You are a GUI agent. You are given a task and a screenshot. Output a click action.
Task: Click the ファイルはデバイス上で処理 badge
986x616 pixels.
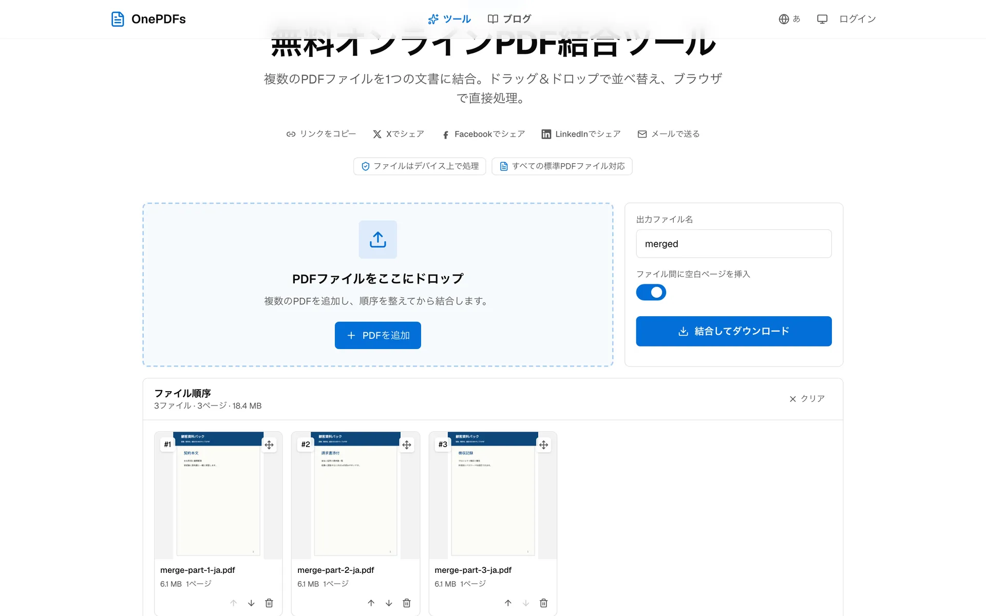tap(420, 166)
